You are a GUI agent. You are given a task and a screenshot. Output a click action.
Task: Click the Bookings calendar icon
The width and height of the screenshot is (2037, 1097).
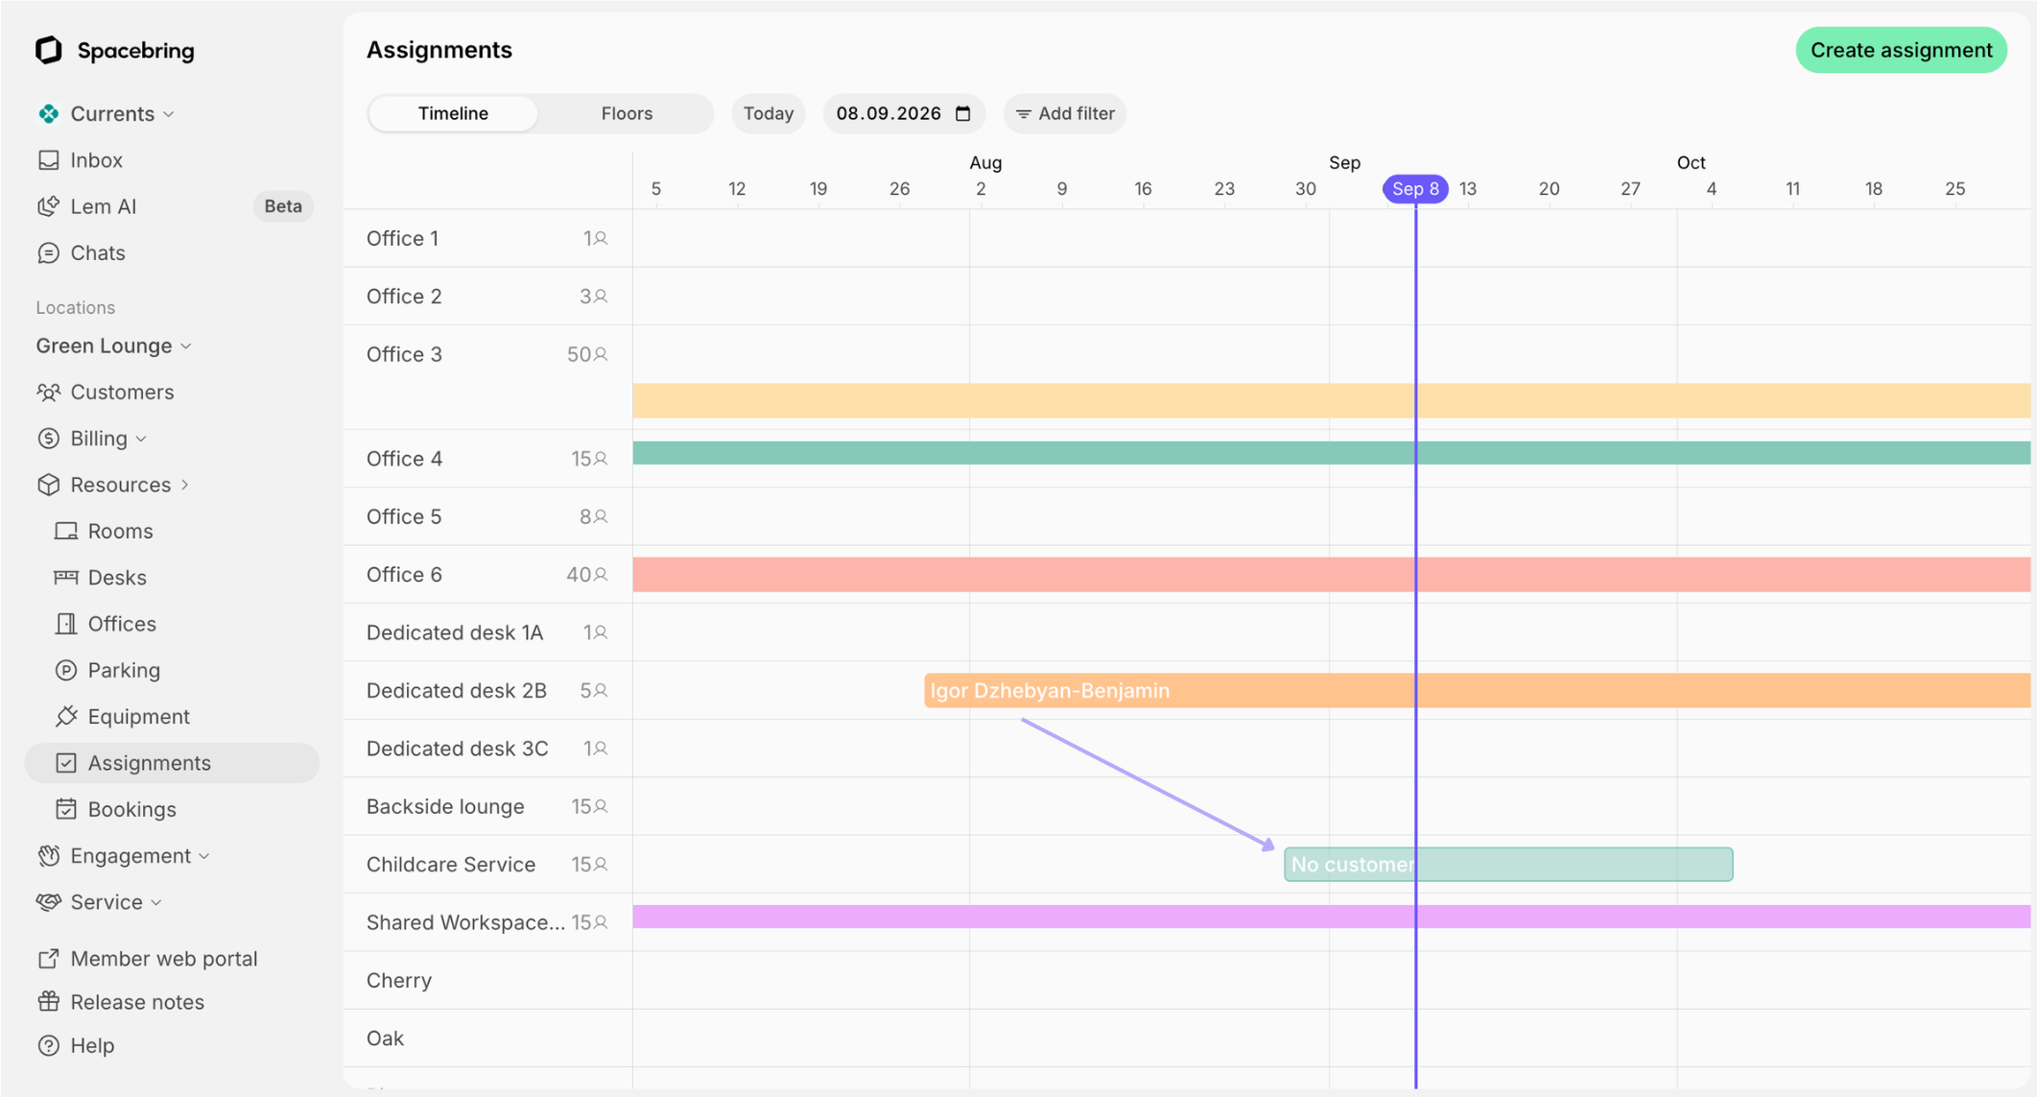click(x=66, y=809)
